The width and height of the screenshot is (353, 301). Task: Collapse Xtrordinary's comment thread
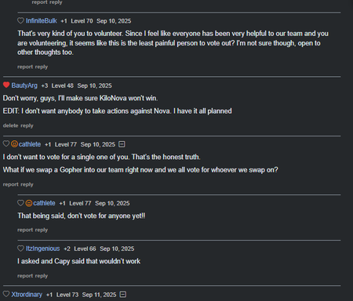123,295
